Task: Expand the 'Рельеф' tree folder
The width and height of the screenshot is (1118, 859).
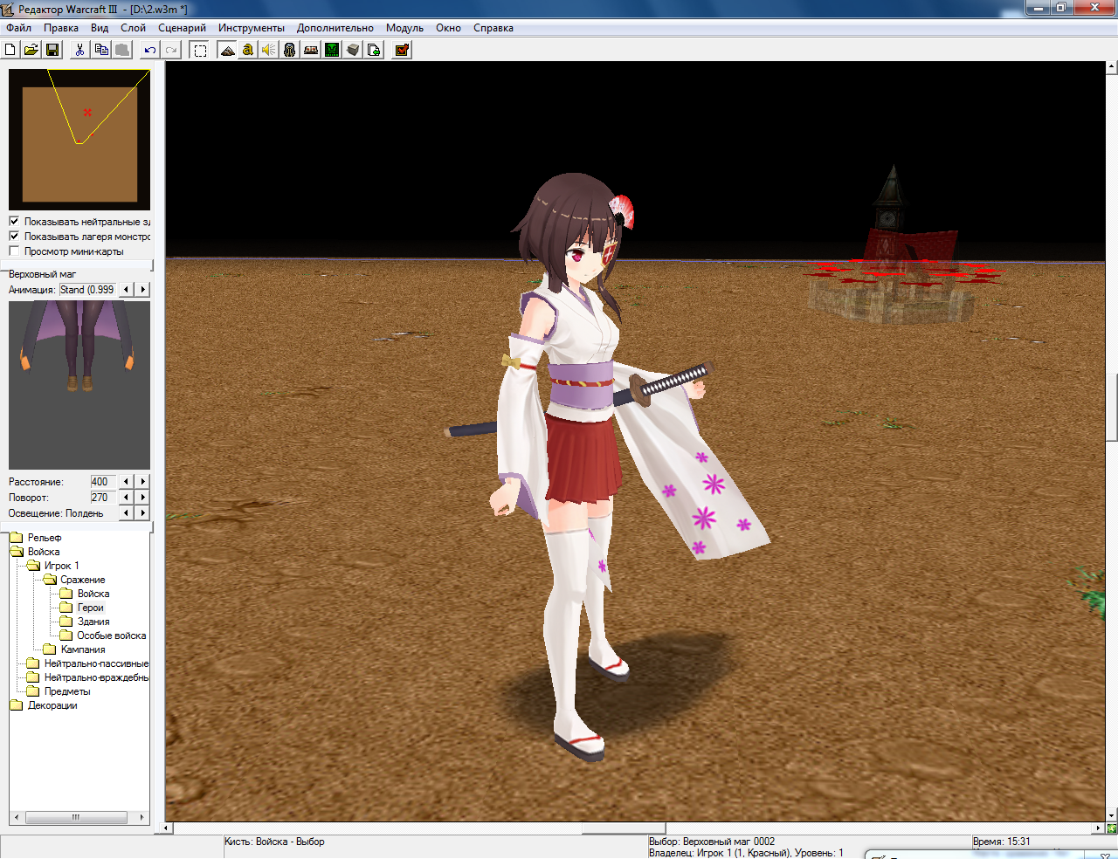Action: (x=17, y=538)
